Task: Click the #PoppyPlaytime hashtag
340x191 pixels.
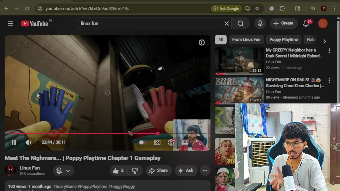Action: [92, 186]
